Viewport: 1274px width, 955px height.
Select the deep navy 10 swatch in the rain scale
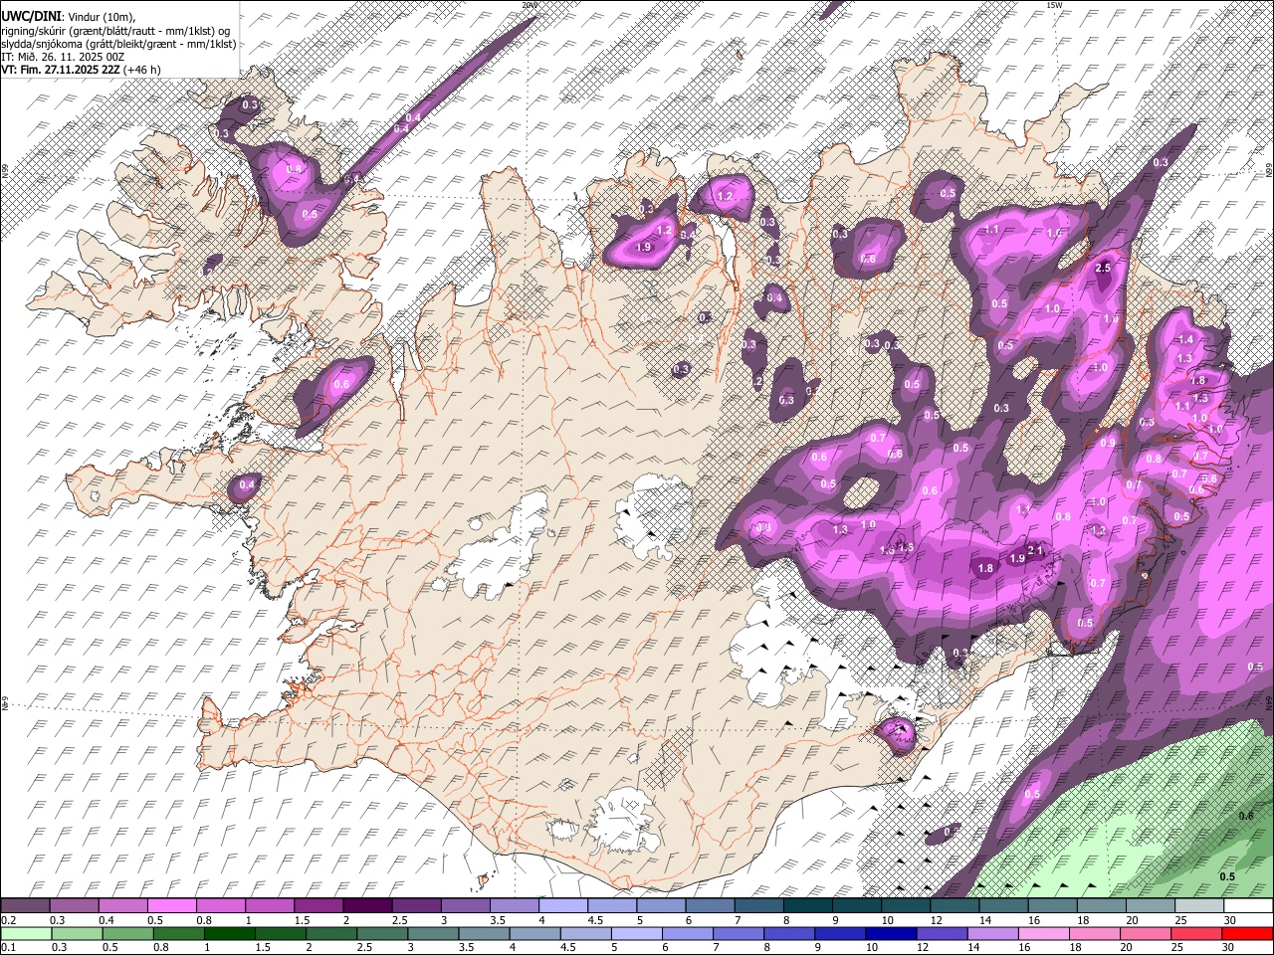[890, 933]
